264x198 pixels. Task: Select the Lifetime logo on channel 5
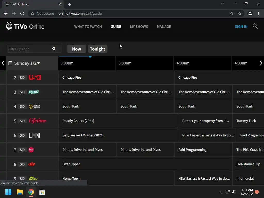tap(37, 121)
